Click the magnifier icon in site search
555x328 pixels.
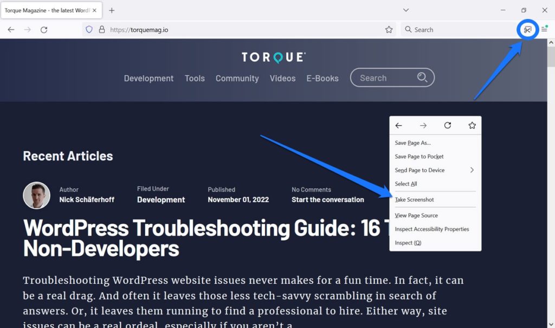(422, 77)
